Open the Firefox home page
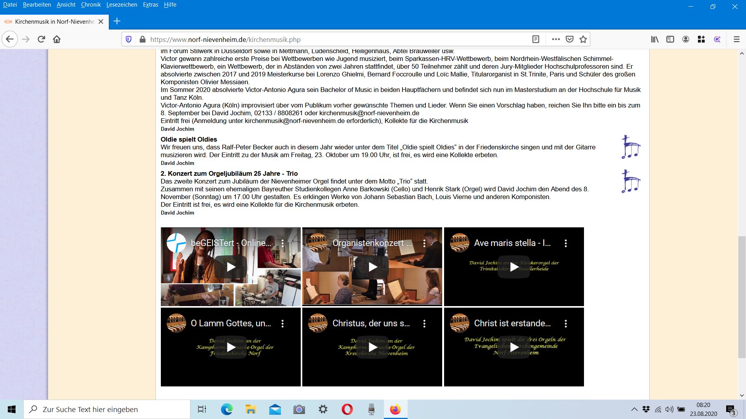 click(57, 39)
